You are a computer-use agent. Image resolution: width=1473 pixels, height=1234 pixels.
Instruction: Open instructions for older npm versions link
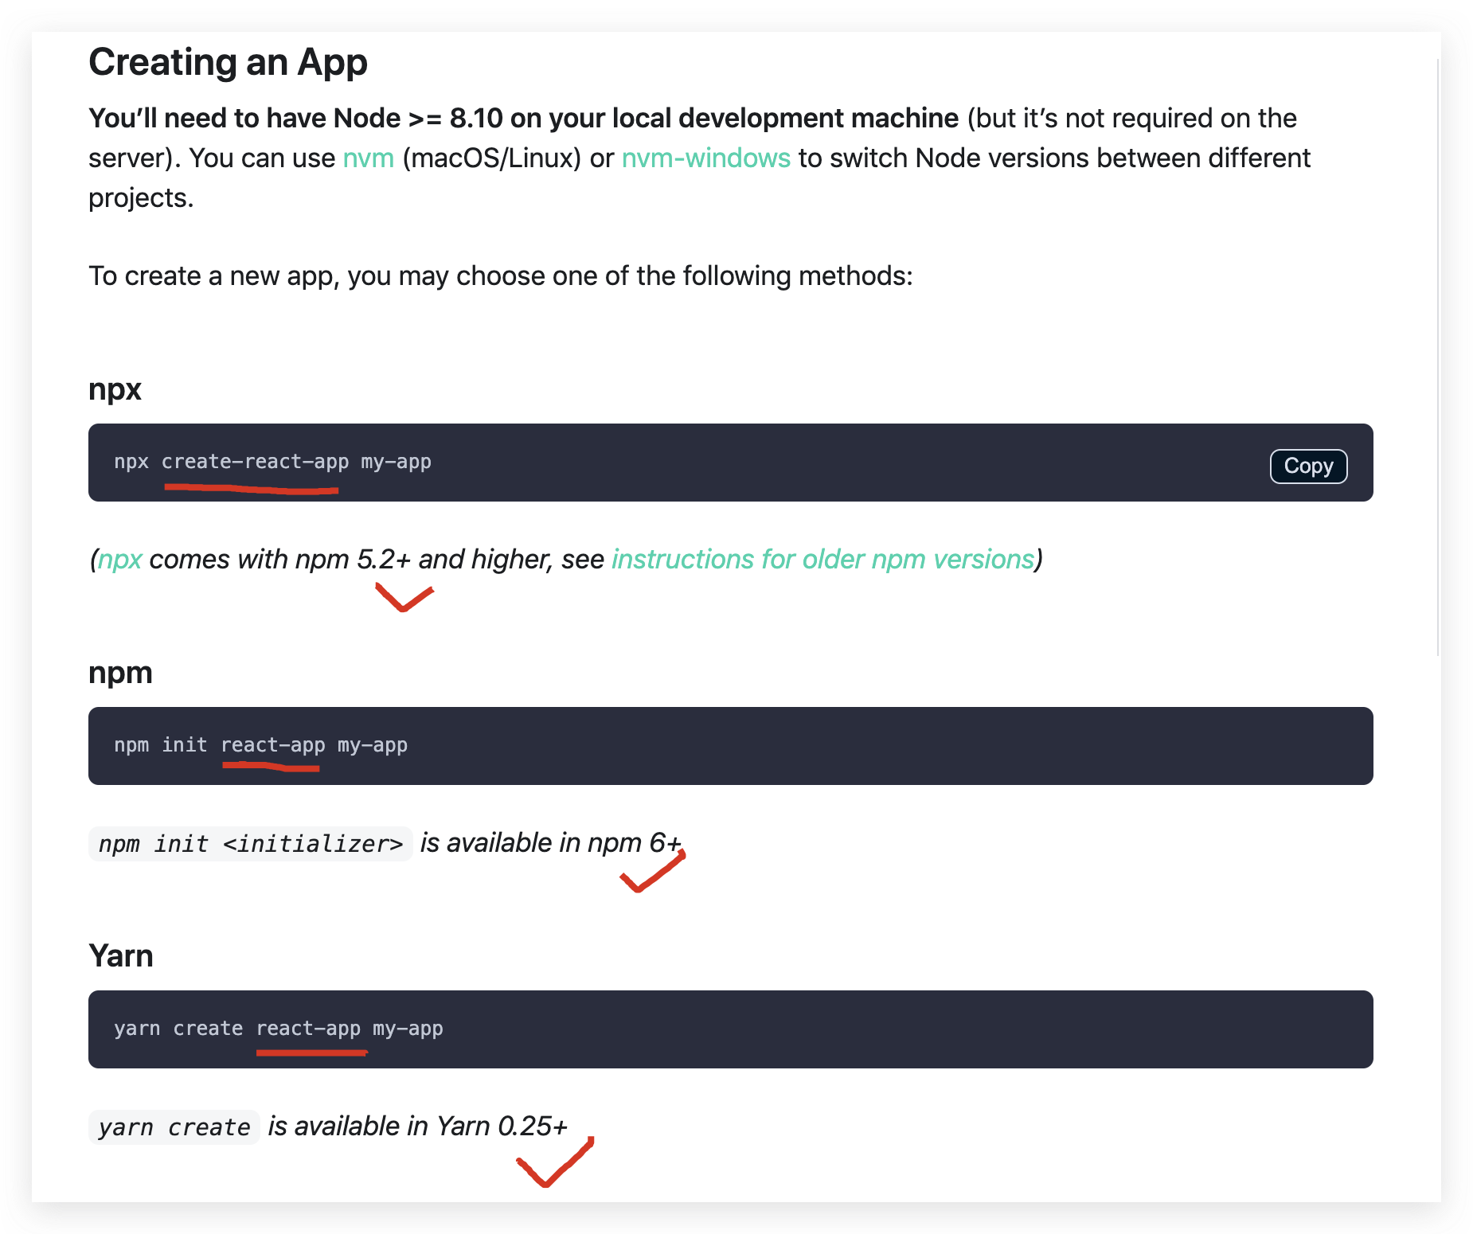pyautogui.click(x=822, y=559)
